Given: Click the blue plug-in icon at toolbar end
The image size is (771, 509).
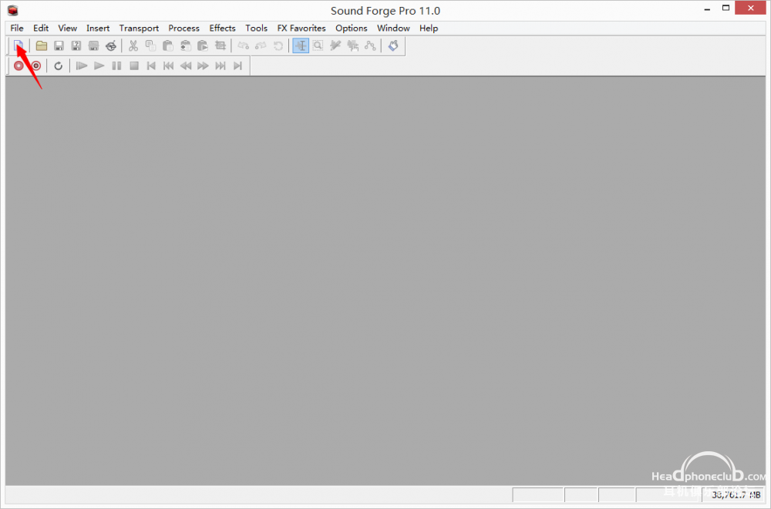Looking at the screenshot, I should tap(393, 45).
